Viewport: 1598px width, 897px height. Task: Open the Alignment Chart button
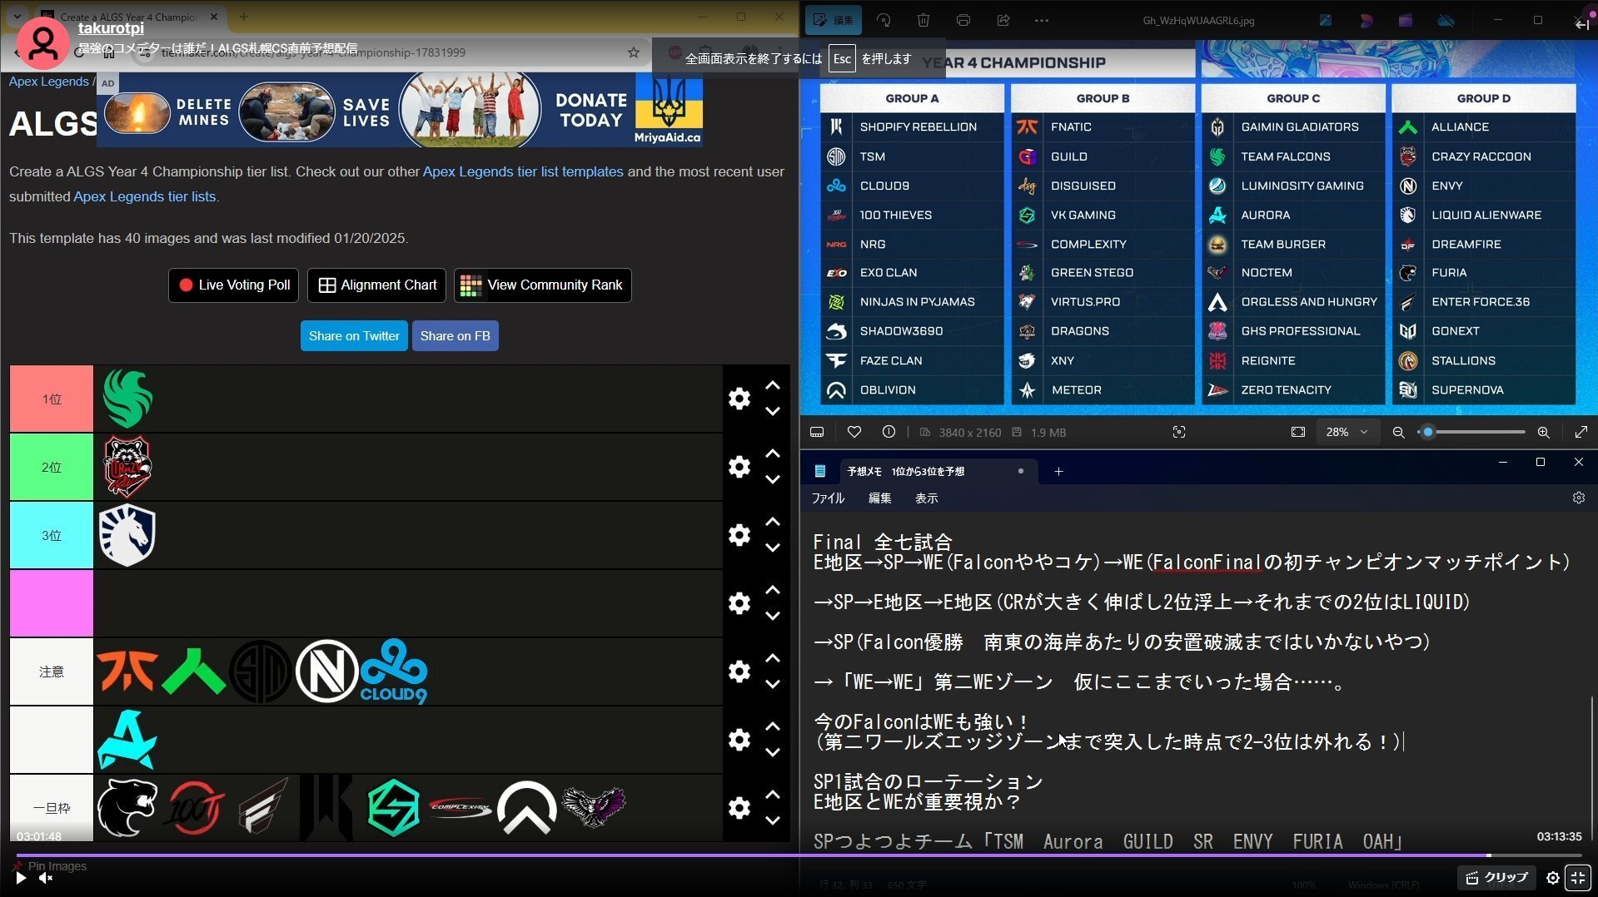tap(376, 285)
